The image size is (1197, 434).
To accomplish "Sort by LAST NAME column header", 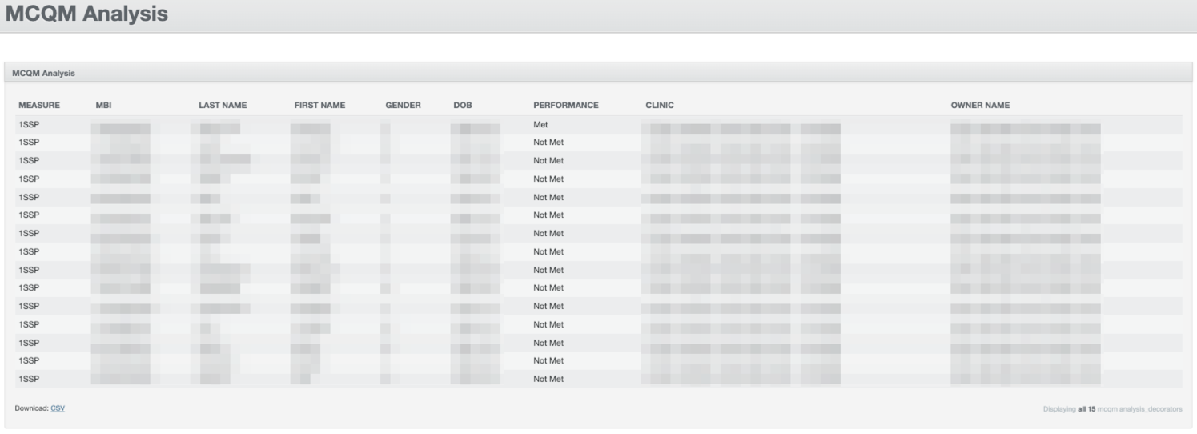I will (x=223, y=105).
